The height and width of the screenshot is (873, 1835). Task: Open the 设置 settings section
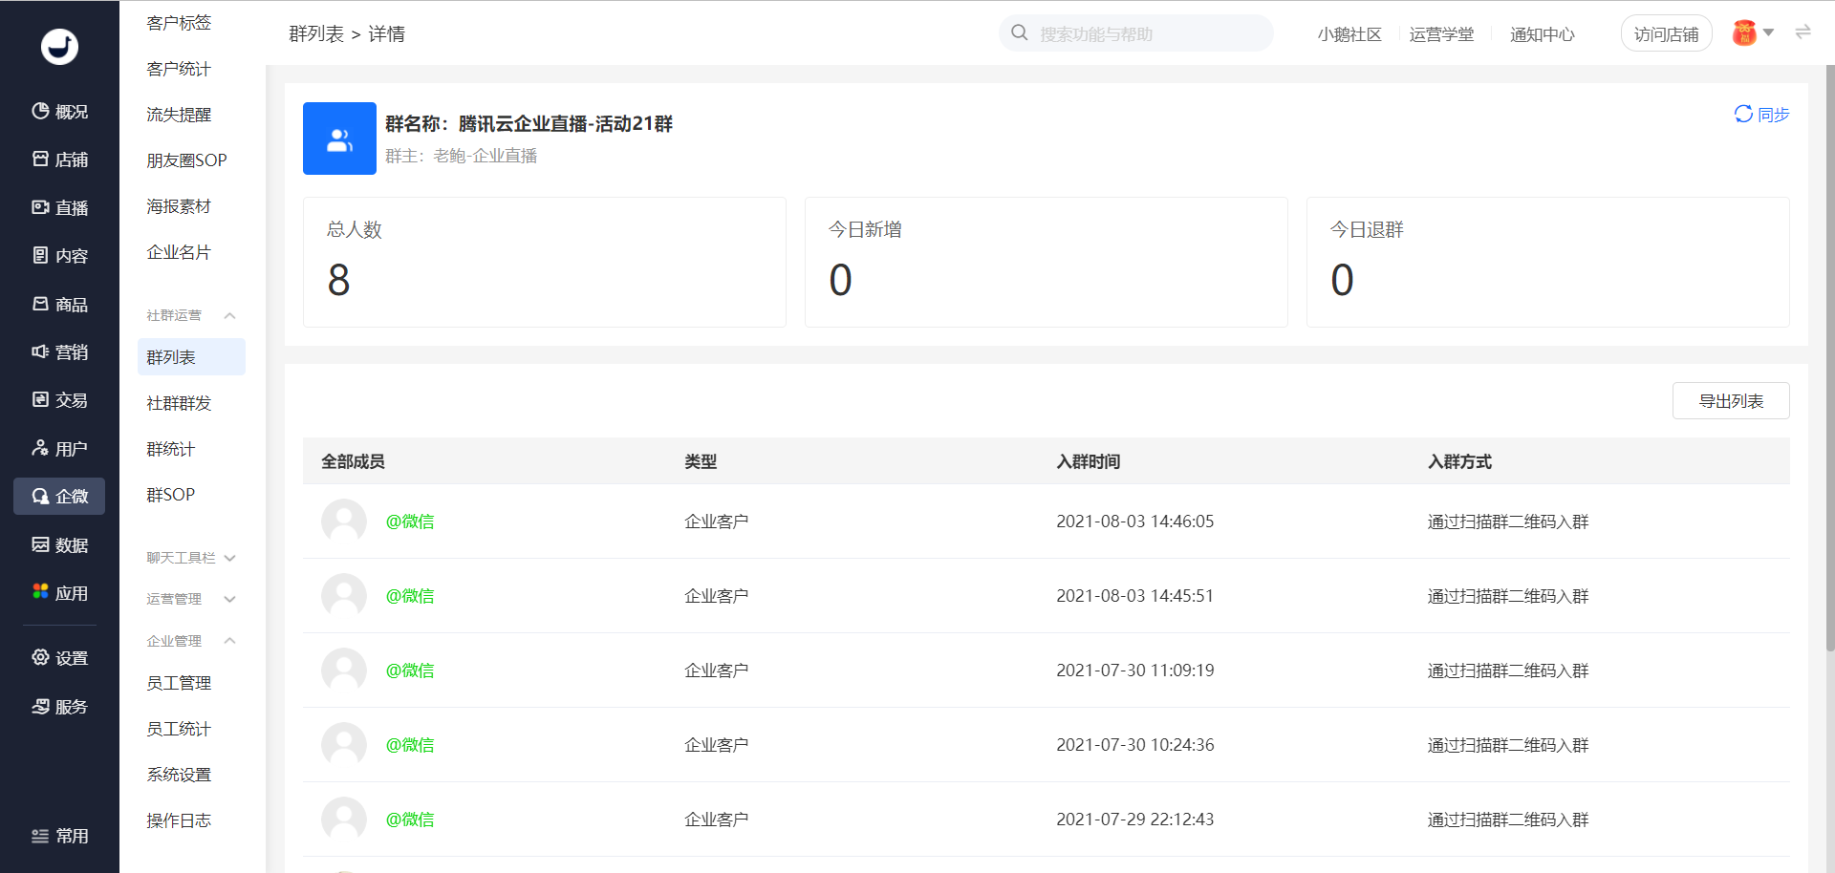(x=59, y=657)
